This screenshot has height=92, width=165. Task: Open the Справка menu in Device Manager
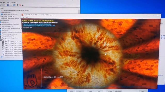[14, 2]
